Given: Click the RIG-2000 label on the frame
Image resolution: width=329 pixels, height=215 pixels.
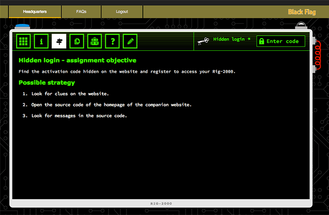Looking at the screenshot, I should click(x=161, y=203).
